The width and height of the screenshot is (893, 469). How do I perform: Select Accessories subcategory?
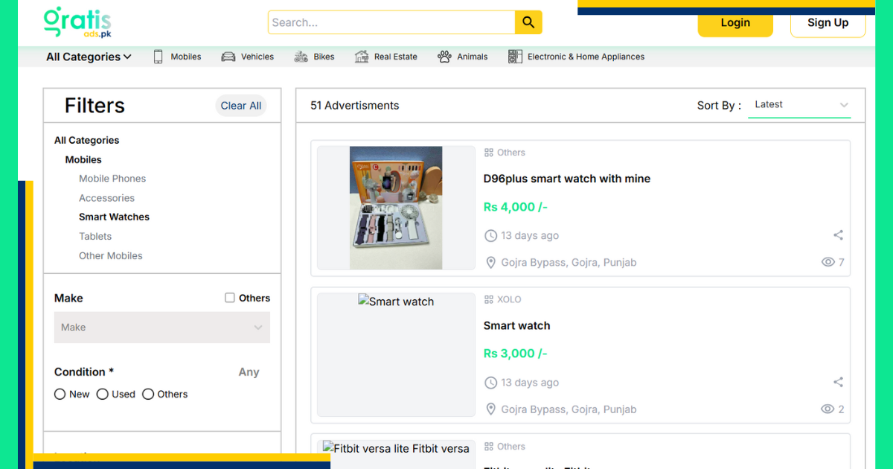(x=107, y=198)
